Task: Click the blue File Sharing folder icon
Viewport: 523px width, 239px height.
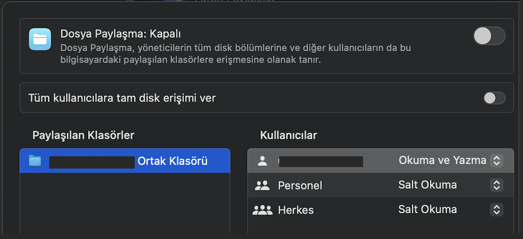Action: point(40,39)
